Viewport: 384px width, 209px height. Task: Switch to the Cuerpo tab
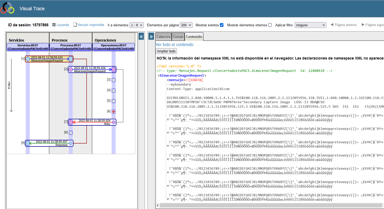178,37
